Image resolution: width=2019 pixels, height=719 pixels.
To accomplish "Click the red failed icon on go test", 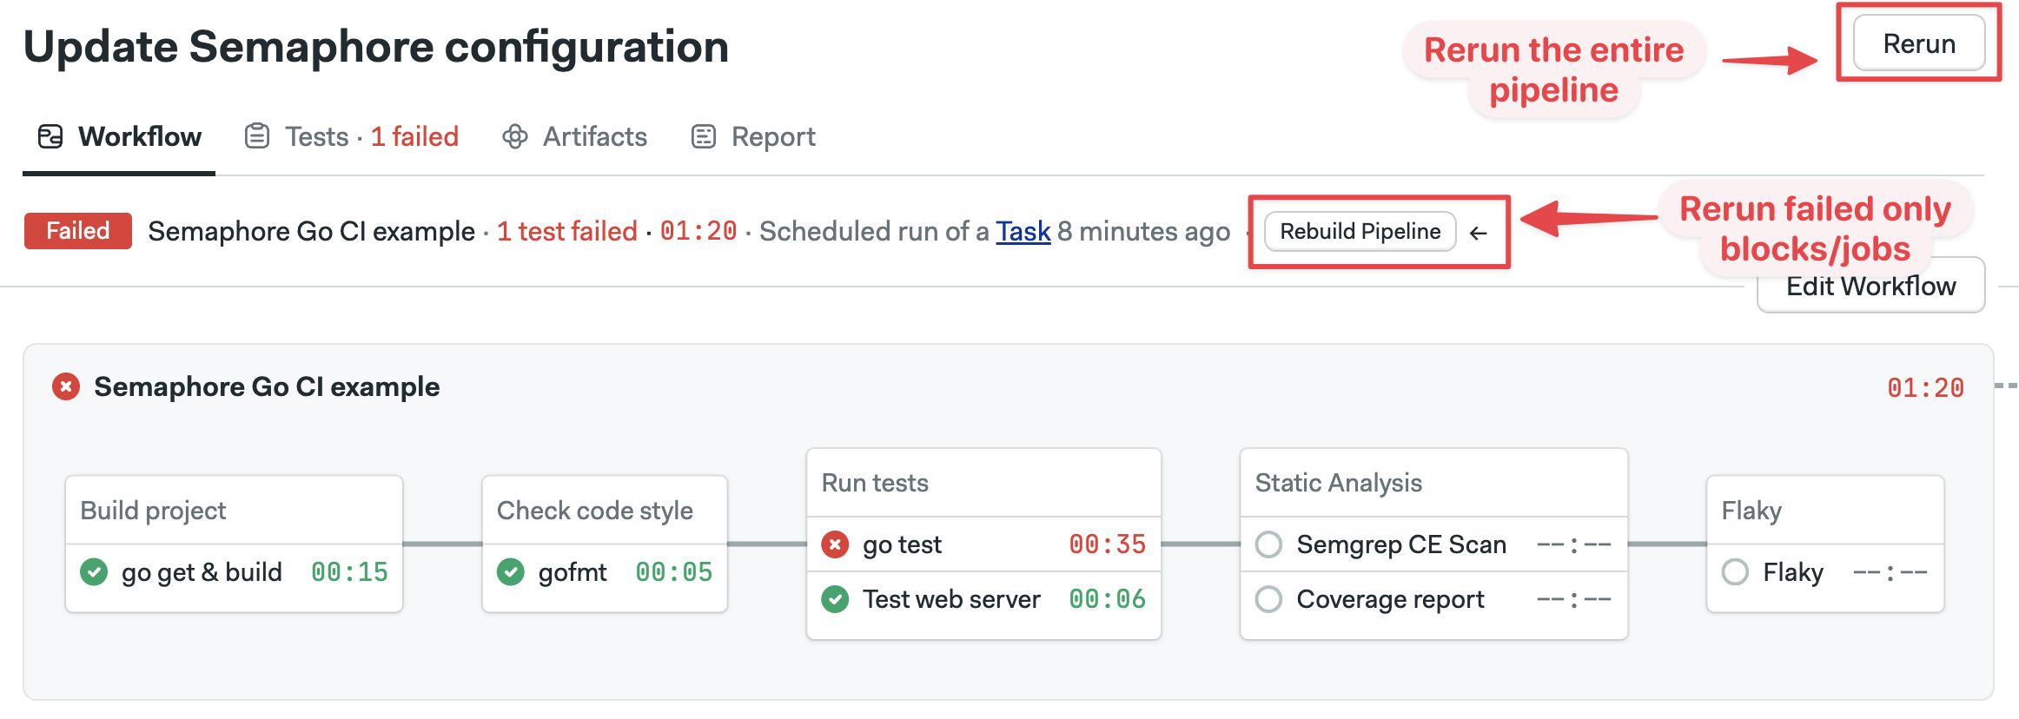I will pyautogui.click(x=835, y=544).
